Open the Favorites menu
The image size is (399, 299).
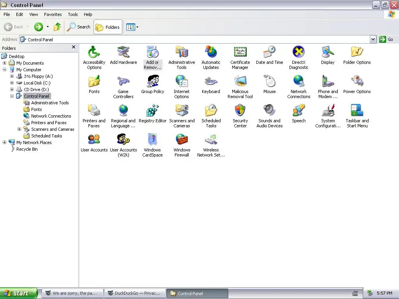(53, 14)
